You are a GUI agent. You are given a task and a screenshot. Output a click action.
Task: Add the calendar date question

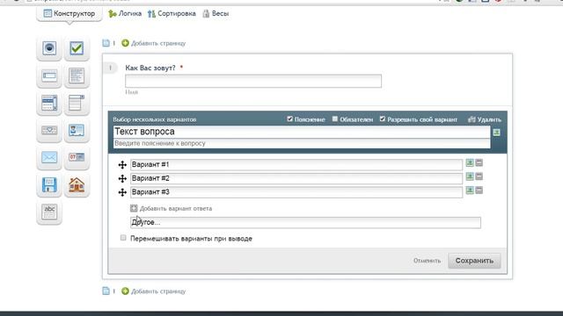[77, 158]
